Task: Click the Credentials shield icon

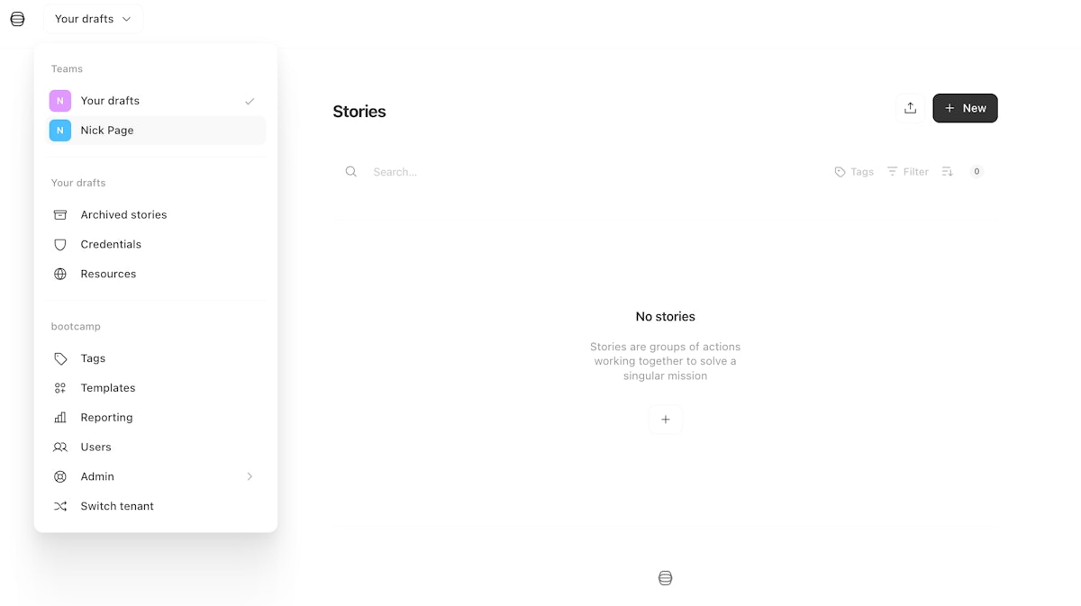Action: 60,244
